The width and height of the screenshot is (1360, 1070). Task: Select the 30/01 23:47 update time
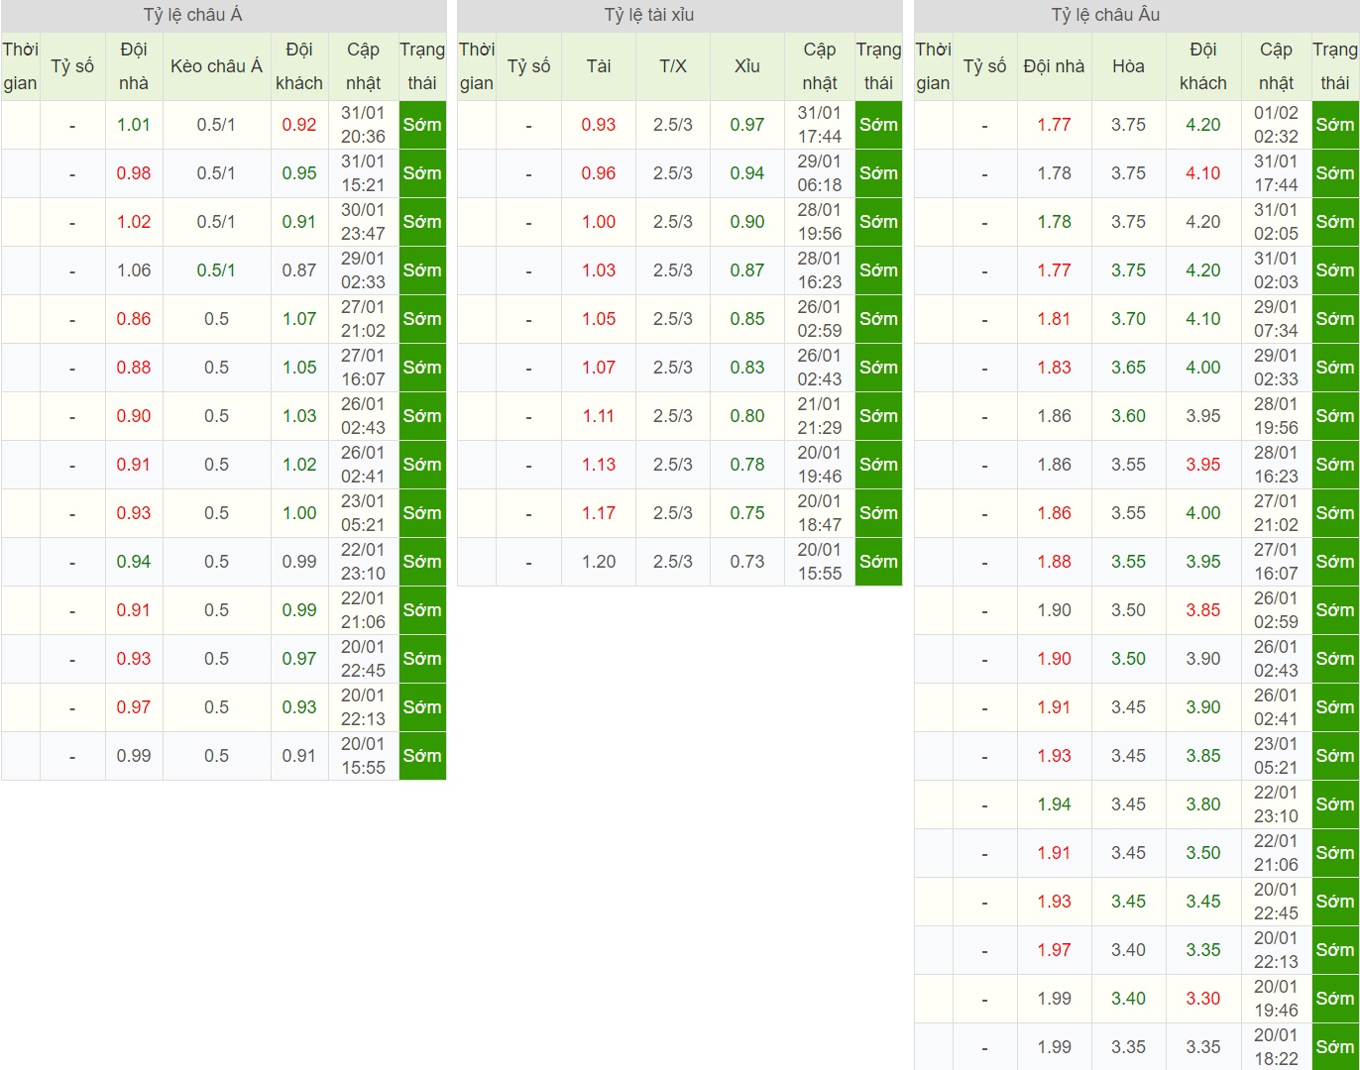pyautogui.click(x=363, y=222)
